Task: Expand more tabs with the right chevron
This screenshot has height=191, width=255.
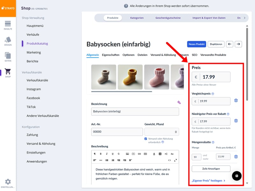Action: [x=244, y=18]
